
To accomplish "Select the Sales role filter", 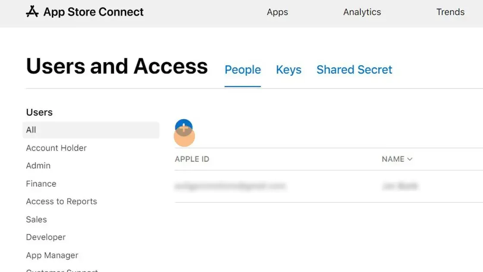I will pyautogui.click(x=36, y=219).
